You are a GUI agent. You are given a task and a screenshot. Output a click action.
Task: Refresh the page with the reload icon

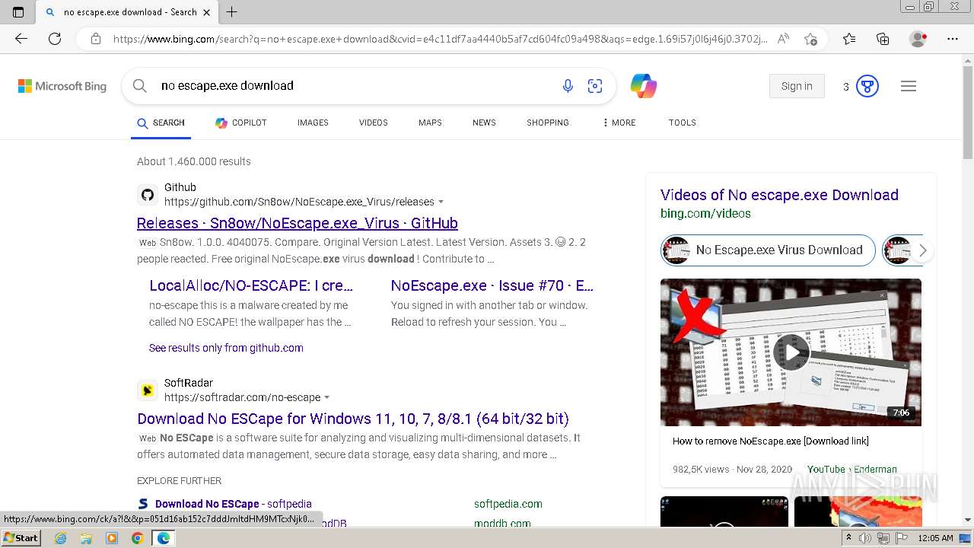(x=55, y=39)
